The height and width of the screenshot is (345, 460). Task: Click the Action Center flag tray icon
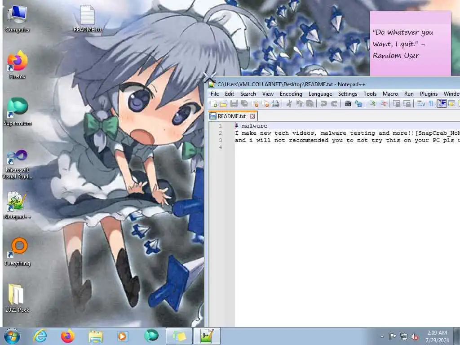click(393, 336)
